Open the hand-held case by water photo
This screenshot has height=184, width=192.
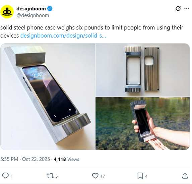click(143, 123)
